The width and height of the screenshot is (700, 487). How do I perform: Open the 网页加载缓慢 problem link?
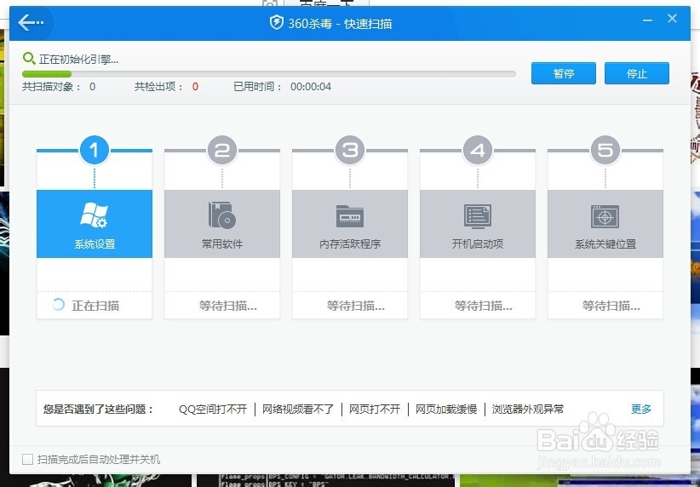click(x=446, y=409)
